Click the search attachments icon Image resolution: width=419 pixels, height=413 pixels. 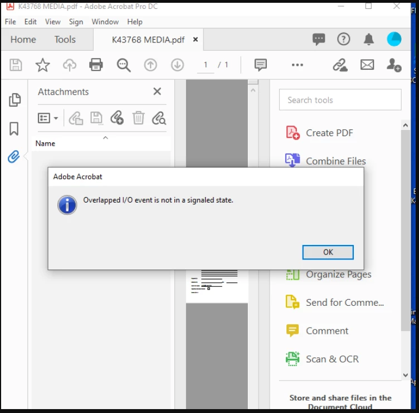point(159,118)
